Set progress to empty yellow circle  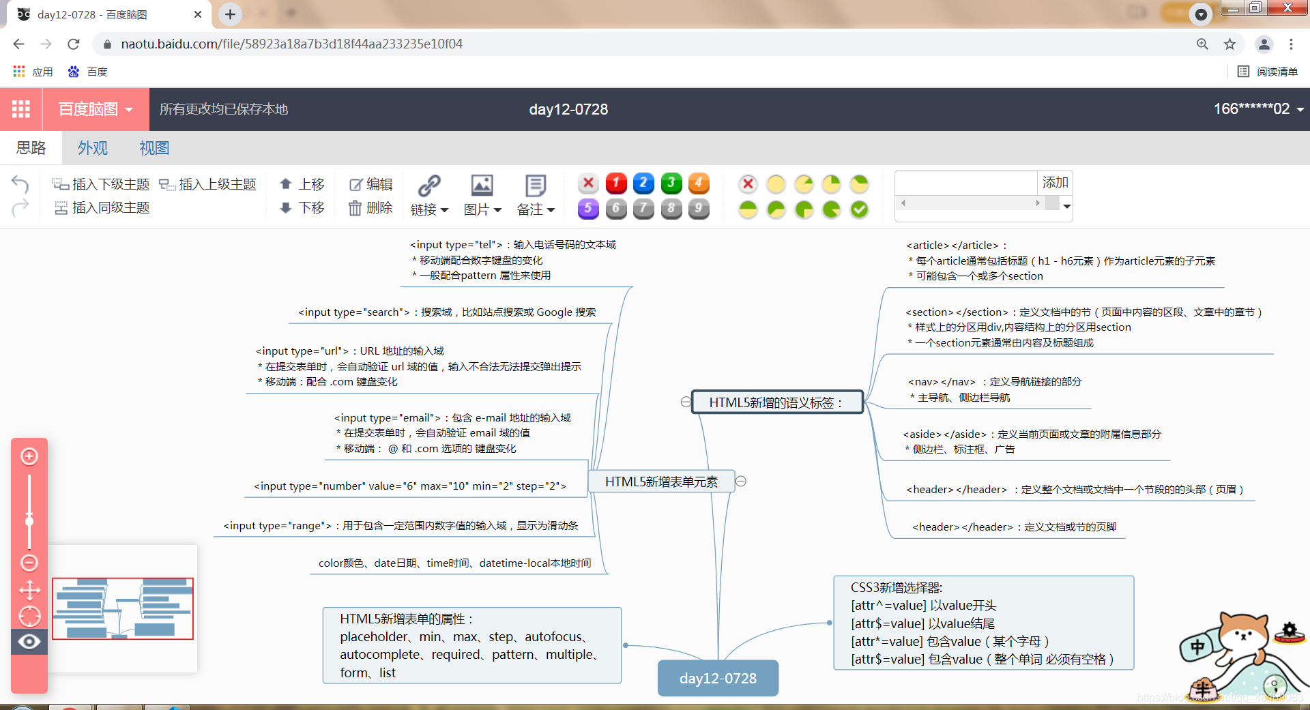pos(776,183)
